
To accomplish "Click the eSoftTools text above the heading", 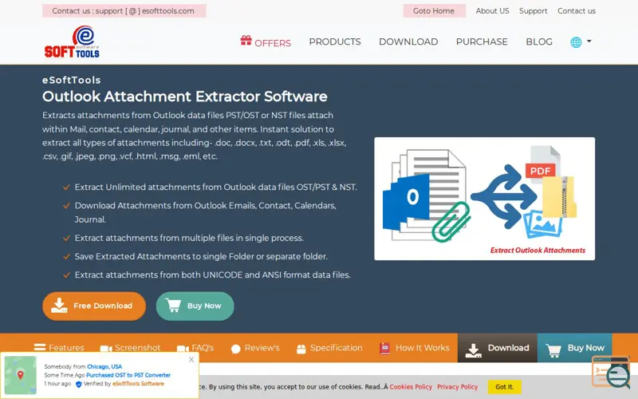I will pyautogui.click(x=71, y=80).
